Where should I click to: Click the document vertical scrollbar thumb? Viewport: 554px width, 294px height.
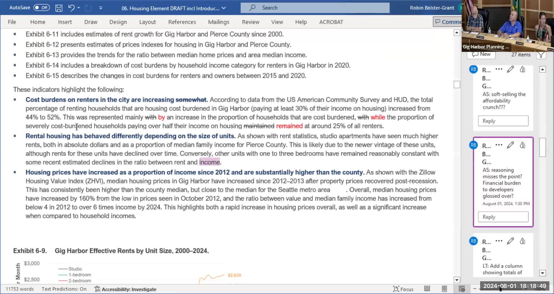tap(457, 84)
